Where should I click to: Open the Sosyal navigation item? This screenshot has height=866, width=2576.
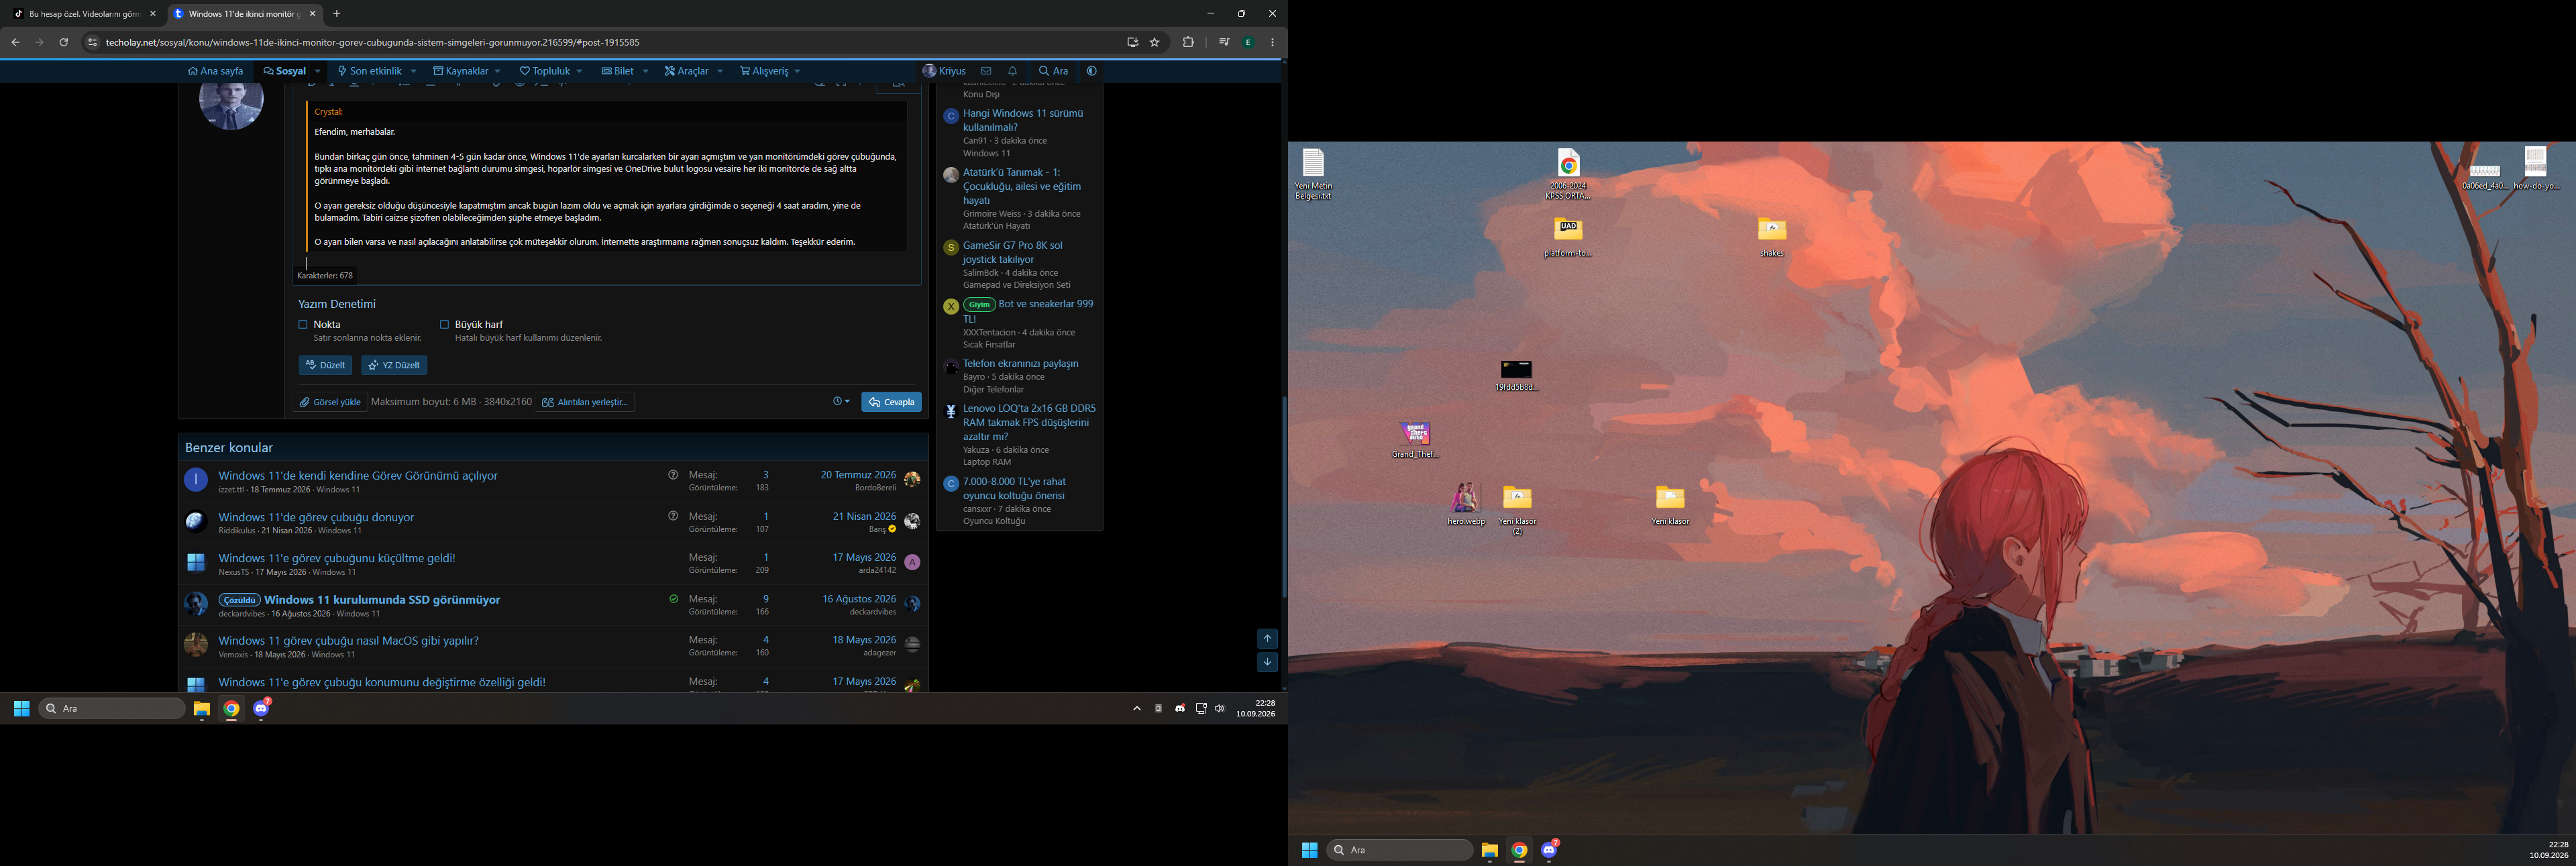285,71
